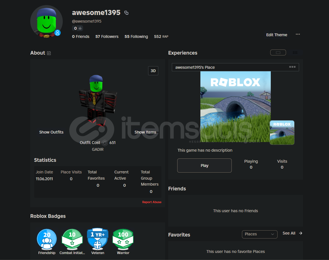
Task: Click the Robux icon beside Outfit Cost
Action: tap(105, 143)
